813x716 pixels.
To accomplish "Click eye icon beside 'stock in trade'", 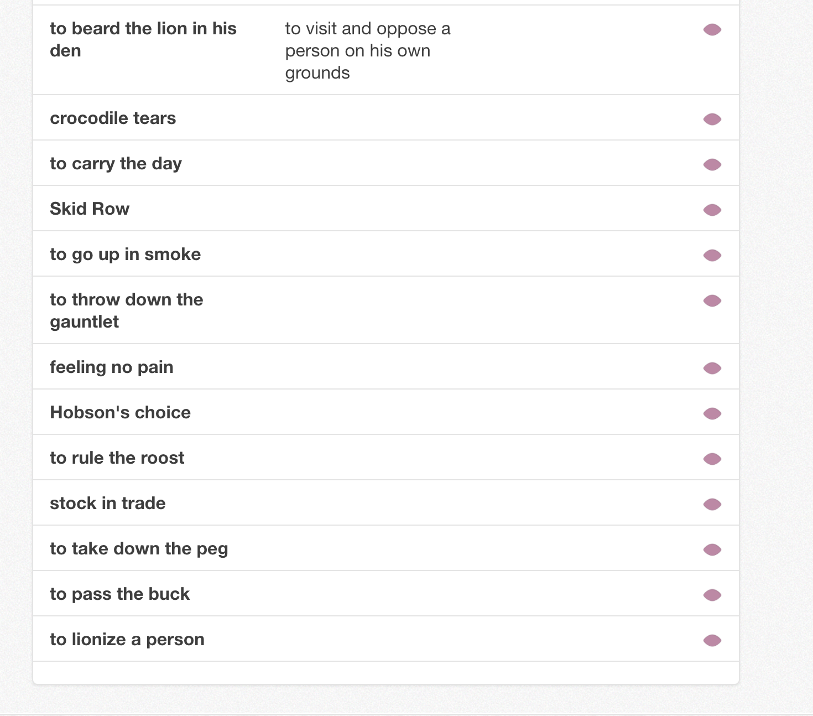I will [712, 504].
